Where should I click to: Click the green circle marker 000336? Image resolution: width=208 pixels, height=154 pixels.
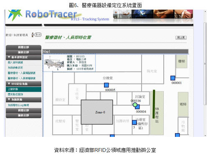coord(135,105)
